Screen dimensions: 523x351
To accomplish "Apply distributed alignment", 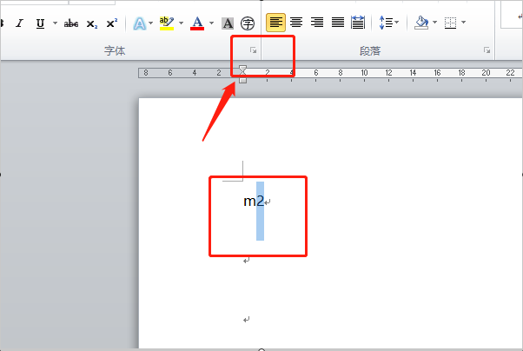I will [358, 23].
